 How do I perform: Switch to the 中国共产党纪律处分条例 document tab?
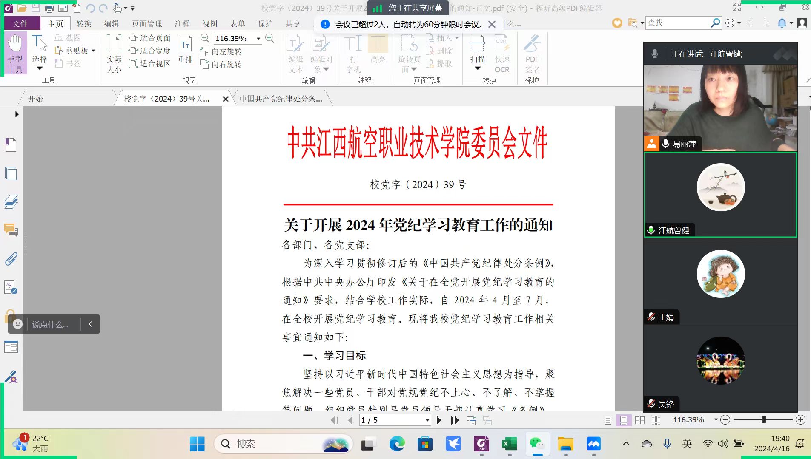tap(281, 99)
